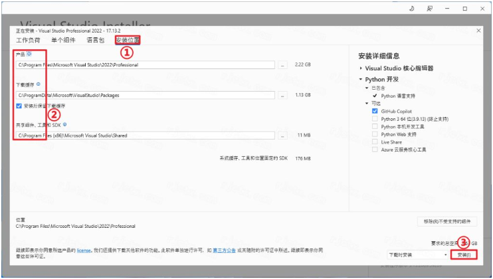
Task: Show info for 产品 location
Action: 29,54
